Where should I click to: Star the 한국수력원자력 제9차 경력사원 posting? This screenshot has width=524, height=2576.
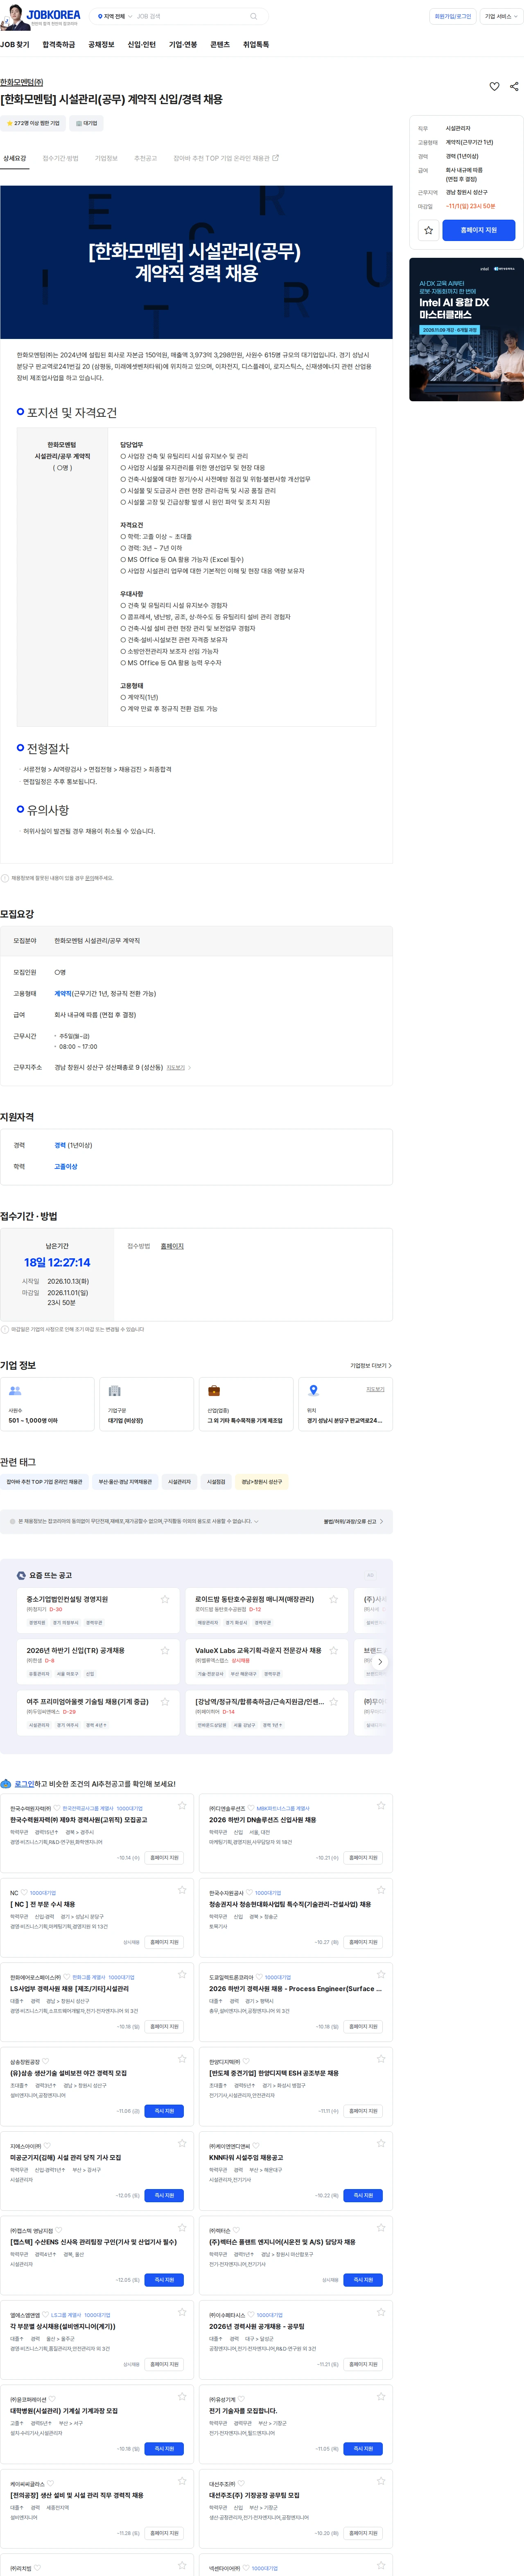[182, 1806]
